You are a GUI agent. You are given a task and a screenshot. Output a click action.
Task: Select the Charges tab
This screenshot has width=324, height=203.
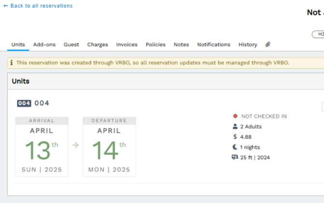[x=98, y=45]
